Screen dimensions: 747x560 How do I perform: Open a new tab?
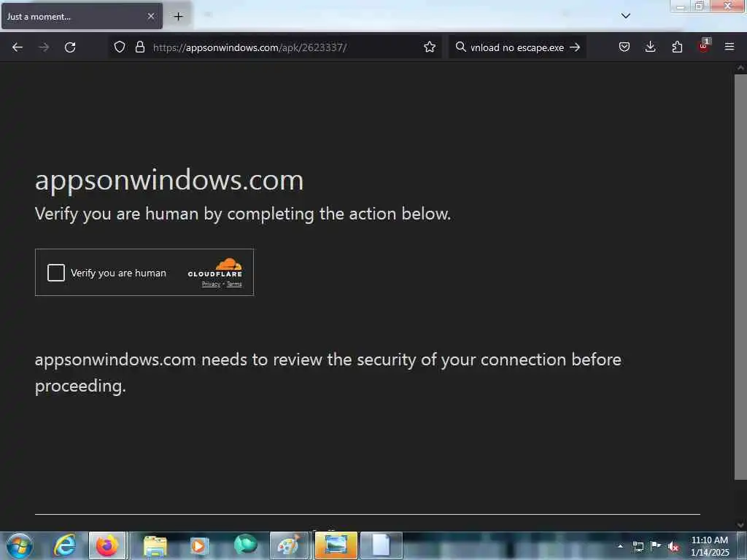178,17
